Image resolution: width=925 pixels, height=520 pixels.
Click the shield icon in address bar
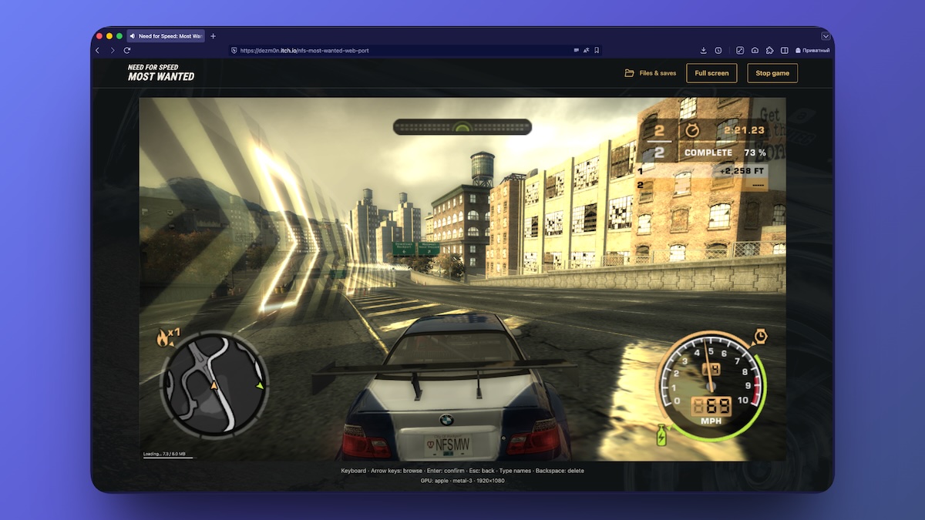pos(234,50)
